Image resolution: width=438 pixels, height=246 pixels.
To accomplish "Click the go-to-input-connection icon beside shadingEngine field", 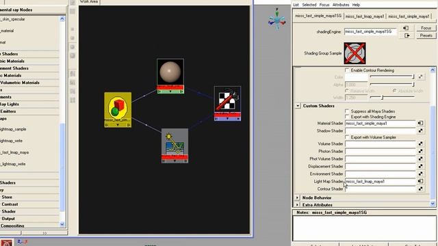I will [406, 28].
